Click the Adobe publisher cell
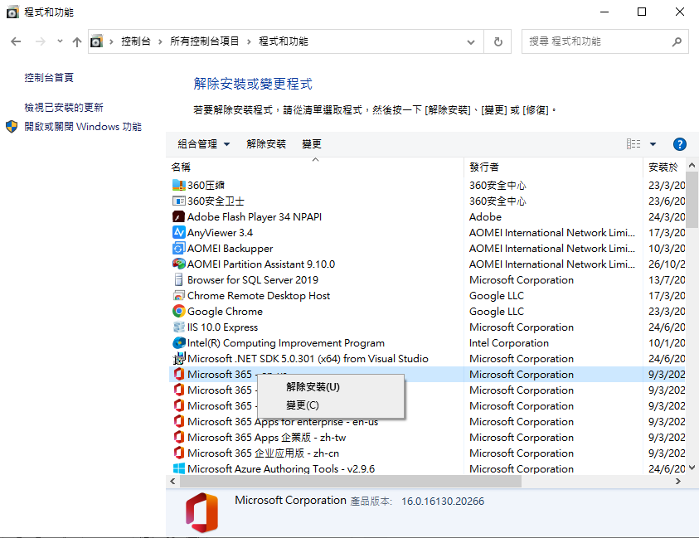The image size is (699, 538). tap(485, 216)
